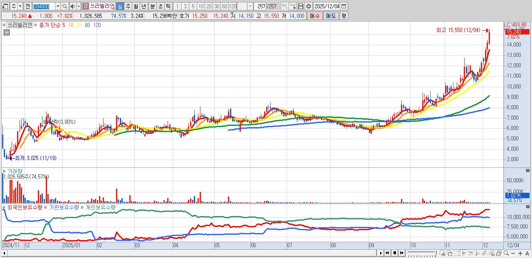Choose the 10 interval button

201,6
